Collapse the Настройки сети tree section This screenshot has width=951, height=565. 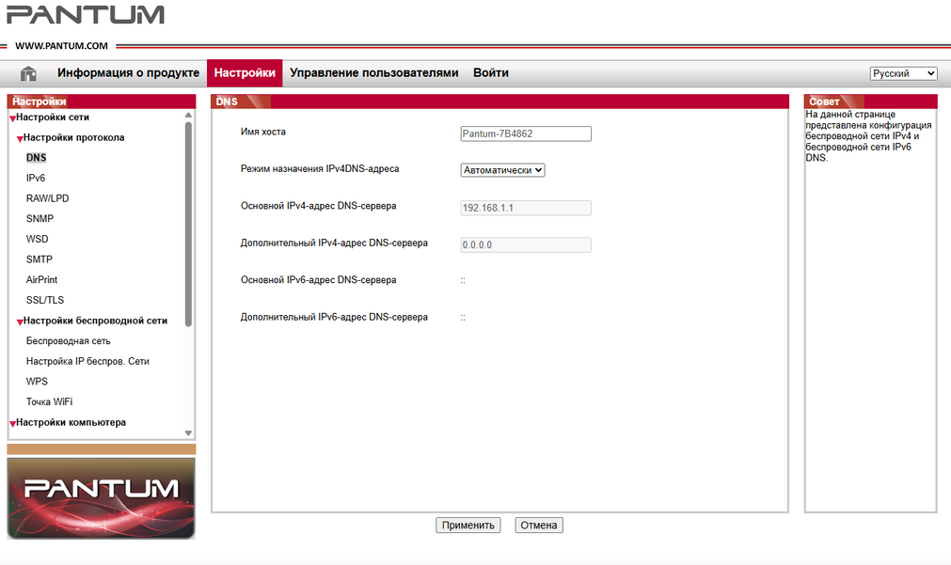12,118
